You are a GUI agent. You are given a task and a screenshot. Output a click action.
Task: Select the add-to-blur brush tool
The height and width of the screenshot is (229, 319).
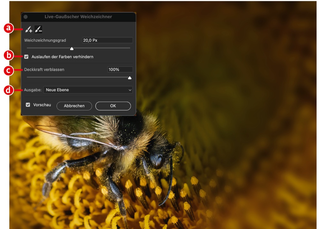click(28, 29)
